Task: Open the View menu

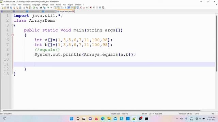Action: click(x=19, y=5)
